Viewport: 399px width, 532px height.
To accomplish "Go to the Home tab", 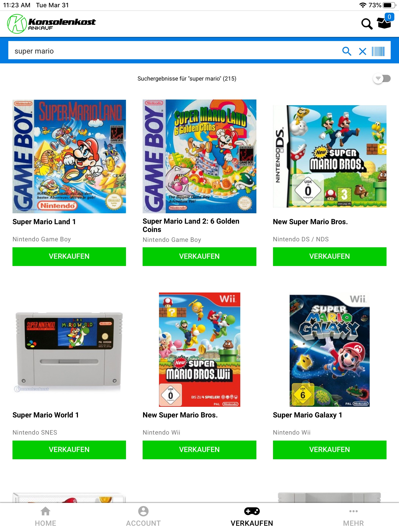I will (46, 517).
